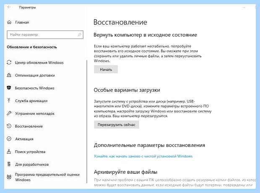The width and height of the screenshot is (260, 193).
Task: Click the developer tools sliders icon
Action: coord(9,164)
